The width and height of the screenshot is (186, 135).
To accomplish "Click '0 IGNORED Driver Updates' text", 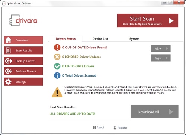I will pyautogui.click(x=81, y=57).
